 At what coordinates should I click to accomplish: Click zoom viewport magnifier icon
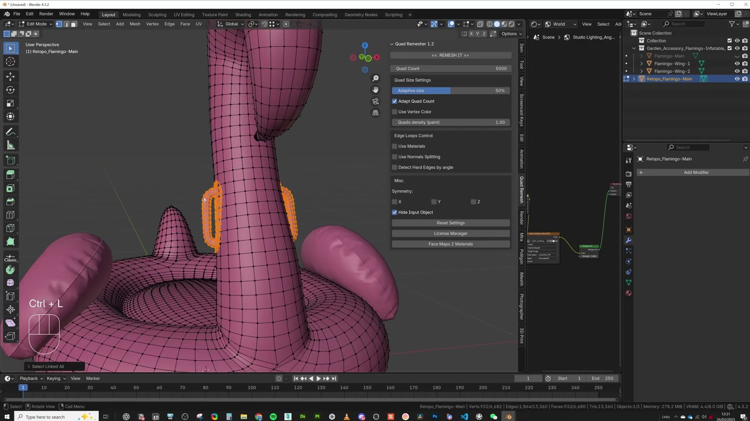click(375, 78)
